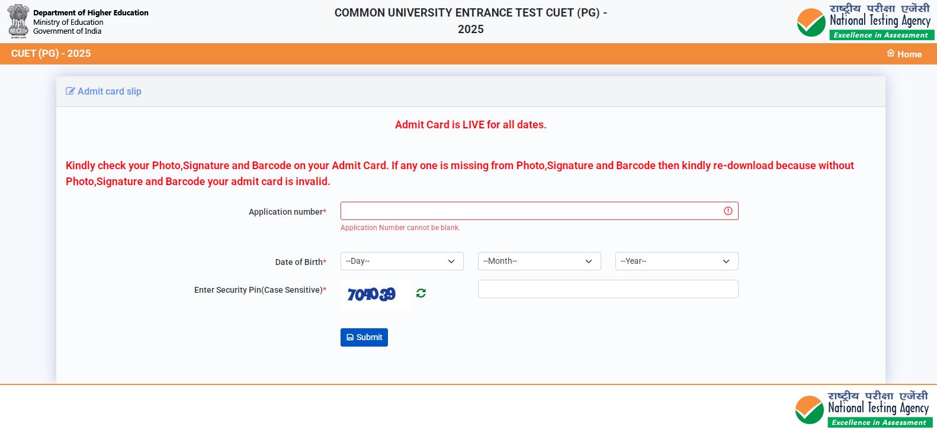Click the security pin captcha image
The image size is (937, 430).
pos(372,294)
